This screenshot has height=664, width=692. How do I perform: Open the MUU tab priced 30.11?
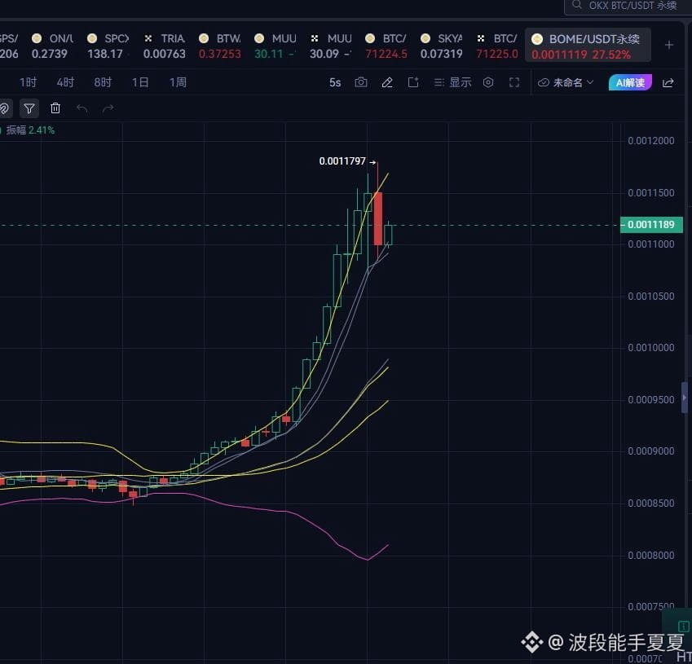point(275,46)
